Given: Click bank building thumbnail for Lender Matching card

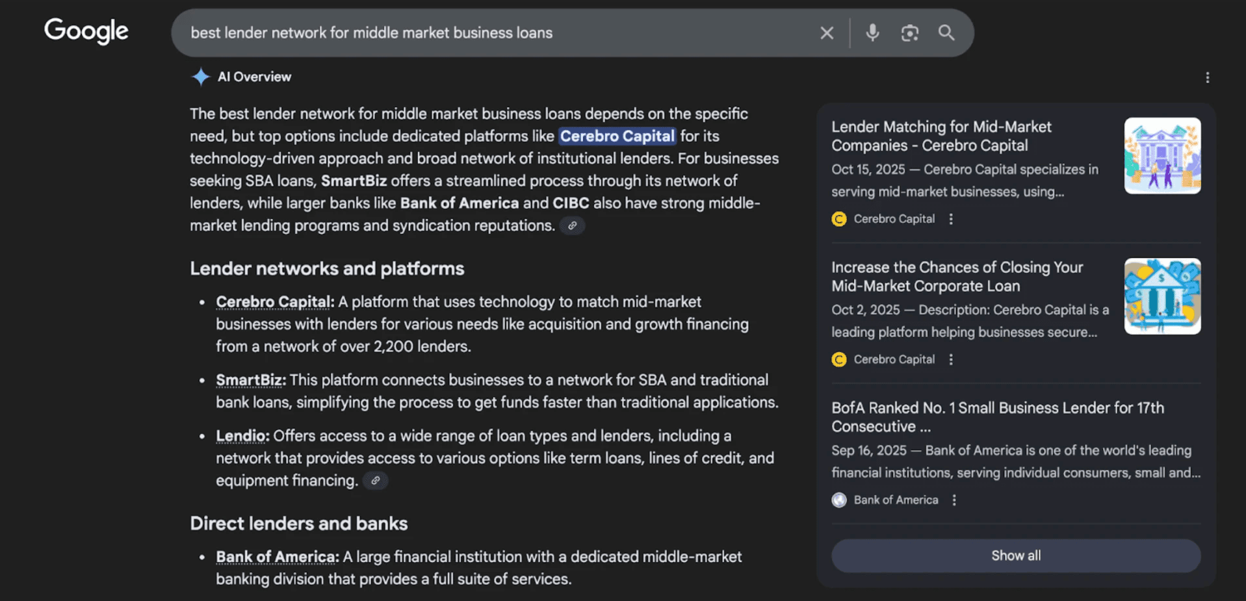Looking at the screenshot, I should point(1162,155).
